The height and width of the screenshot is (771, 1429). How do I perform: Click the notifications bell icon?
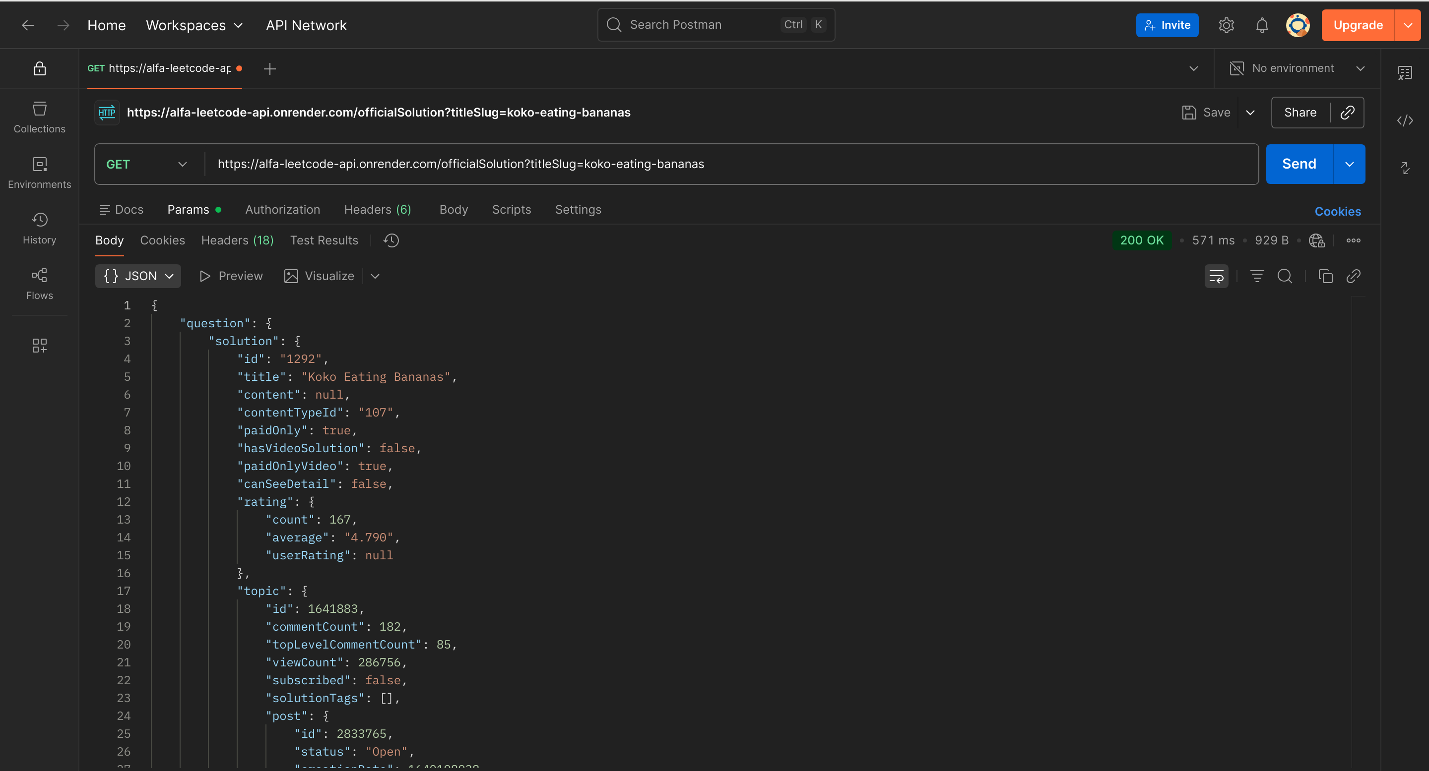tap(1262, 25)
